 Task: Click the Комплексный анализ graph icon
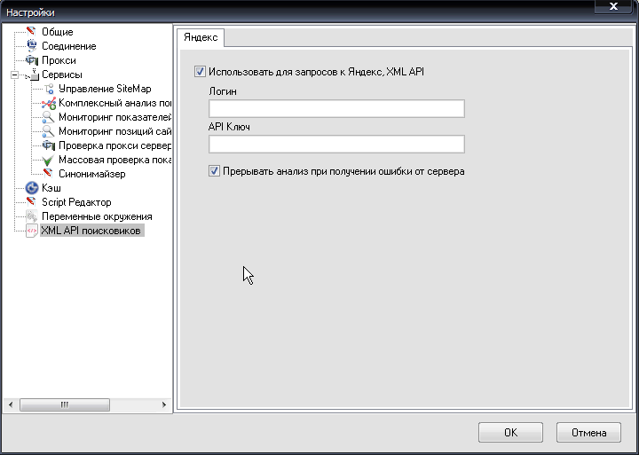pos(49,104)
